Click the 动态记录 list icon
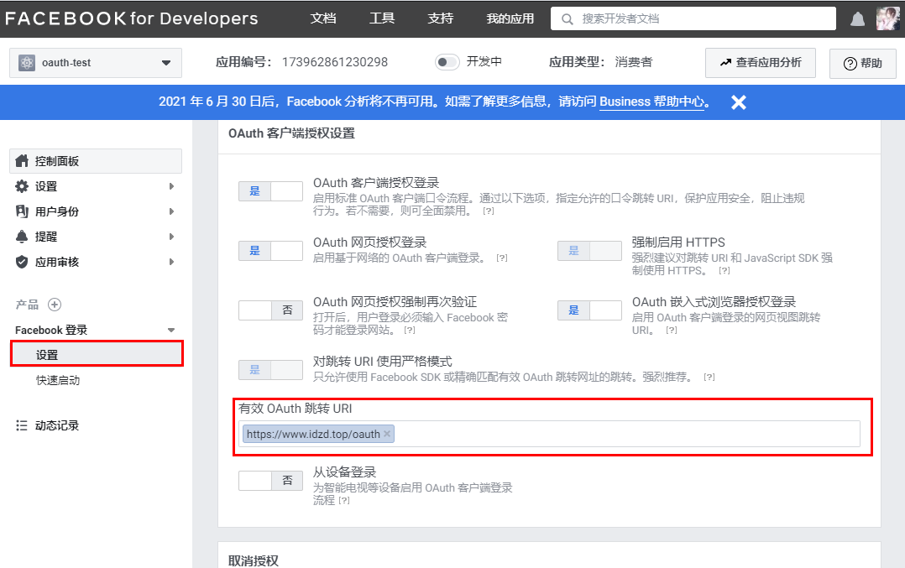Viewport: 905px width, 568px height. pos(22,425)
